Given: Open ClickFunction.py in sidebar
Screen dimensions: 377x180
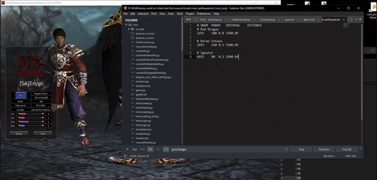Looking at the screenshot, I should click(x=145, y=42).
